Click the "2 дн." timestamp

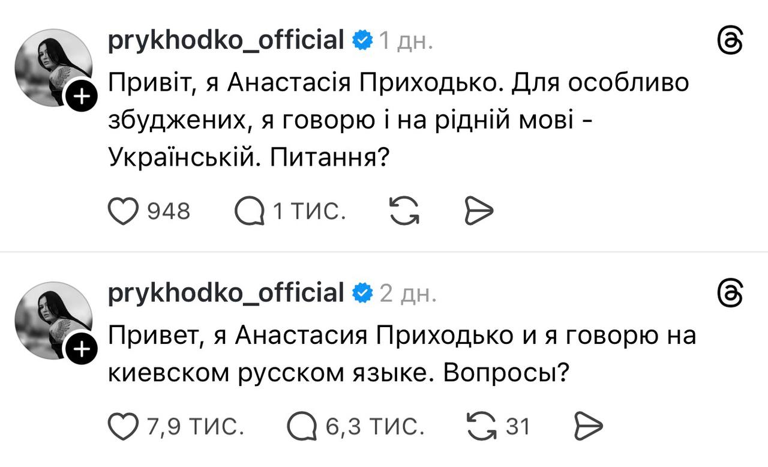click(409, 294)
